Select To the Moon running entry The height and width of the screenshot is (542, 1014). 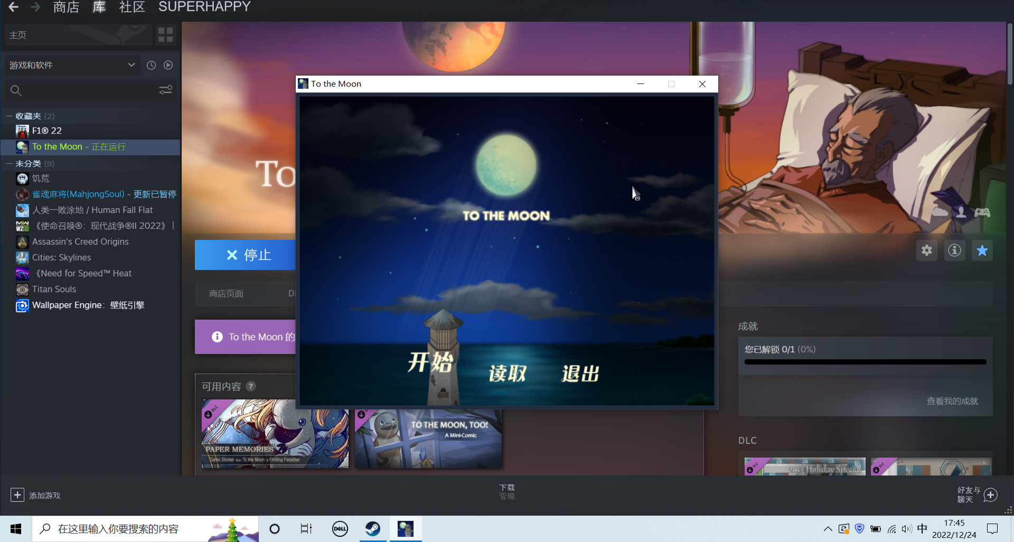pos(91,147)
